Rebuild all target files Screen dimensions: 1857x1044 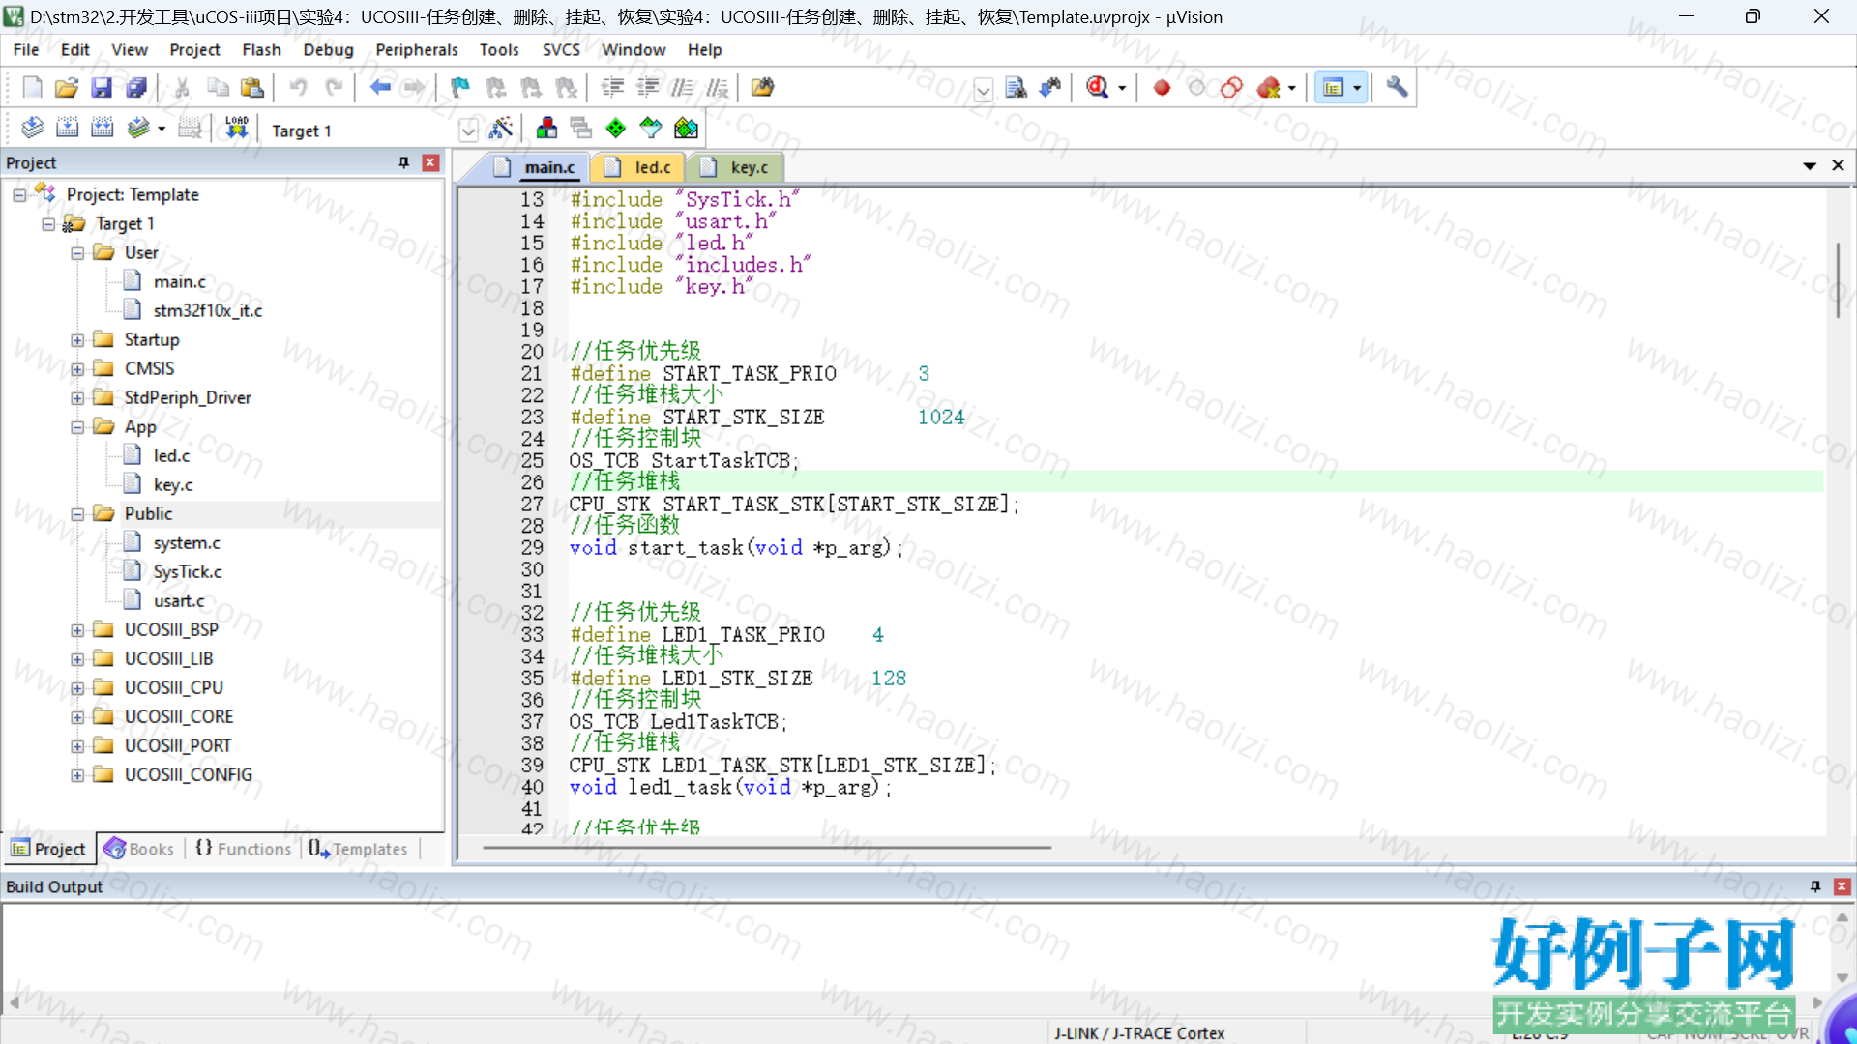102,128
